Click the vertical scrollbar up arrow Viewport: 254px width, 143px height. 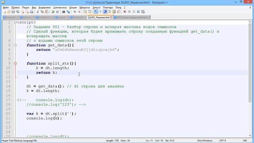pos(250,22)
